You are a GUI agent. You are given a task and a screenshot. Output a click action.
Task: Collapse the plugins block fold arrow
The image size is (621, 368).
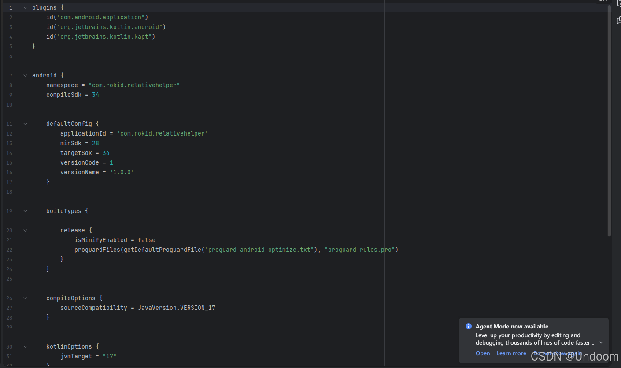click(x=25, y=8)
